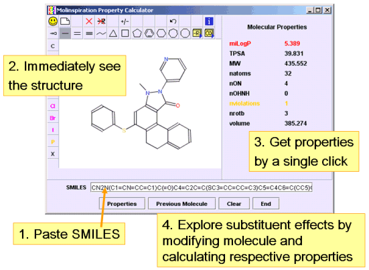
Task: Click the MW value 435.552
Action: click(x=295, y=63)
